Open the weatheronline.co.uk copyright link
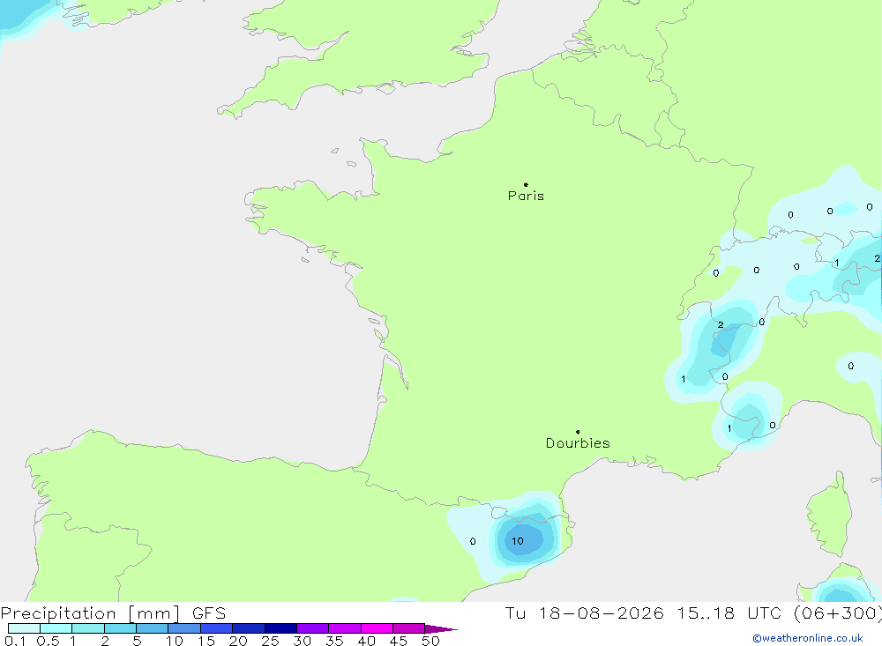 (x=808, y=638)
